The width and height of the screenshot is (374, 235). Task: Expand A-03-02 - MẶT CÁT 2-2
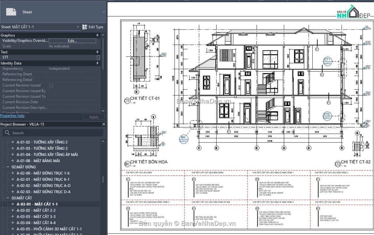click(x=13, y=210)
